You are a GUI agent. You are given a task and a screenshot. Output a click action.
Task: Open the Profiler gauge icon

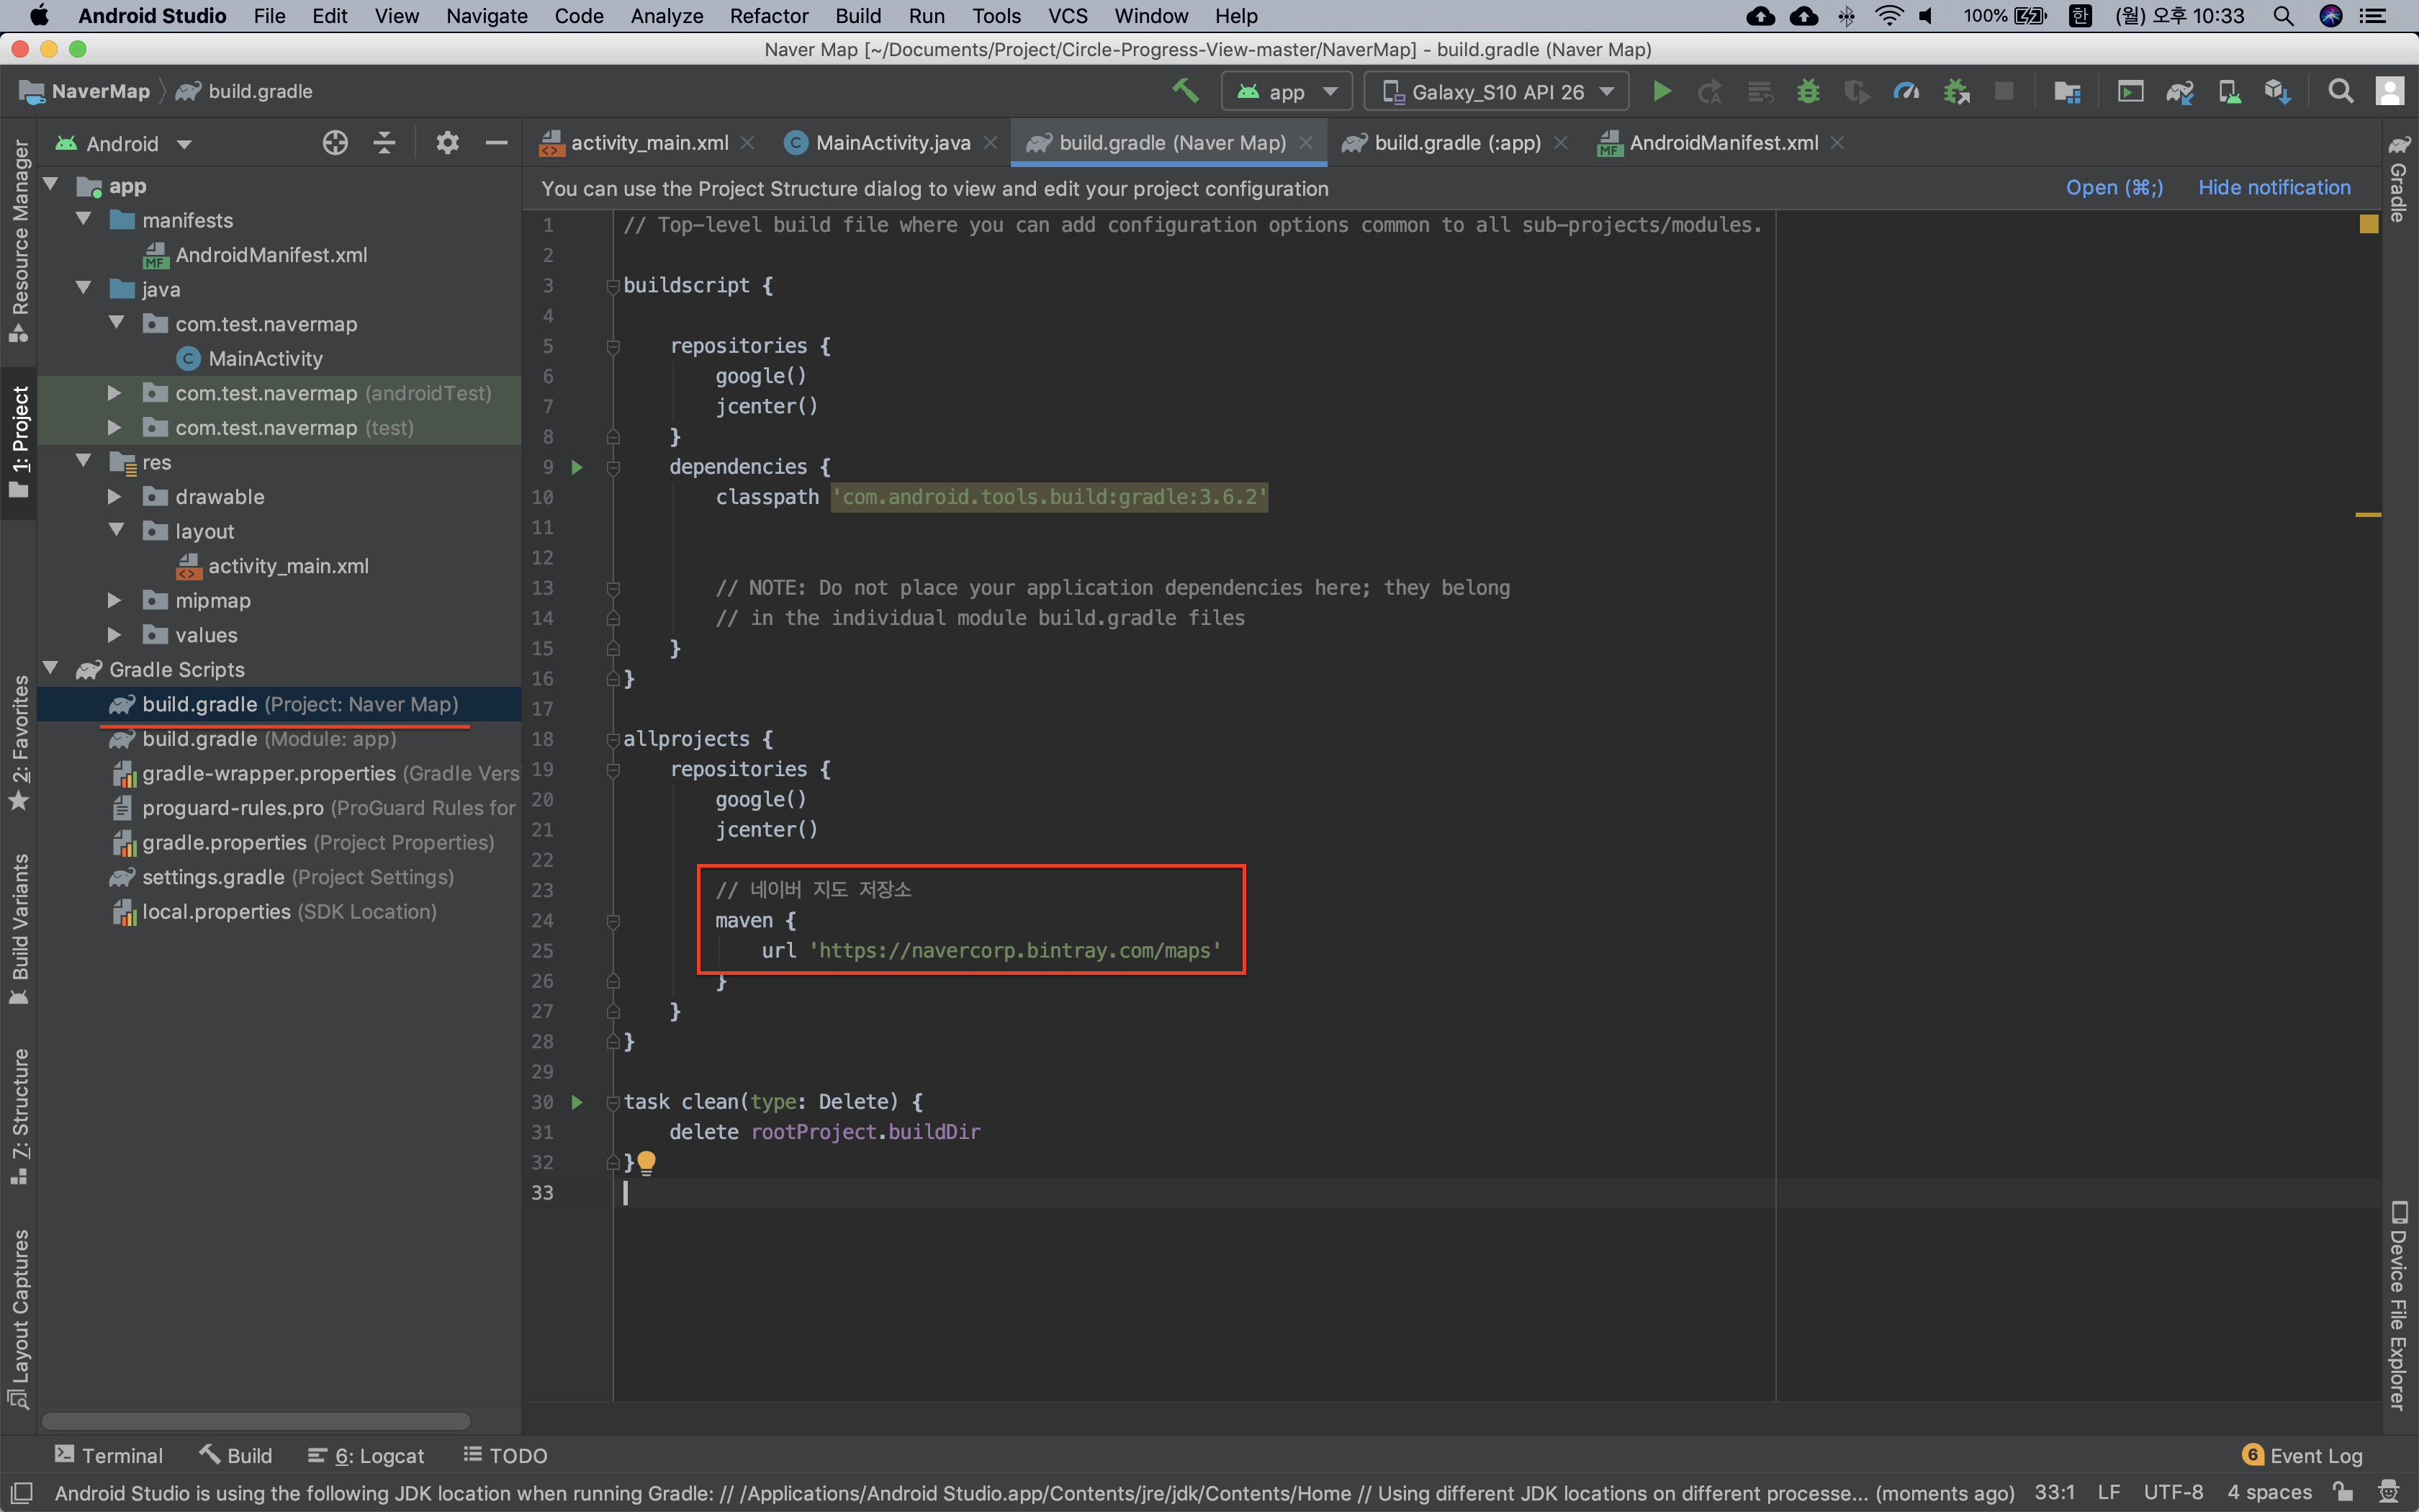pos(1906,92)
